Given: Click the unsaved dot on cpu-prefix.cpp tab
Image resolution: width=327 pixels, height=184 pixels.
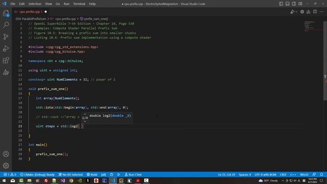Looking at the screenshot, I should coord(45,12).
